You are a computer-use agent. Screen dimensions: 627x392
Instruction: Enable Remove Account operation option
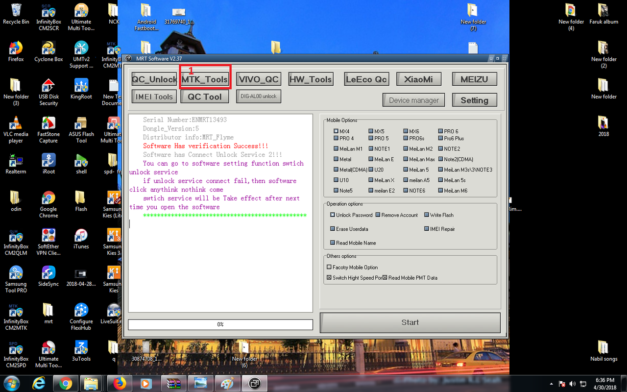click(x=397, y=215)
